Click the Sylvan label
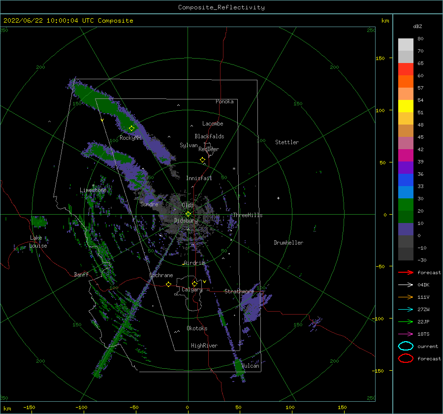 (189, 145)
